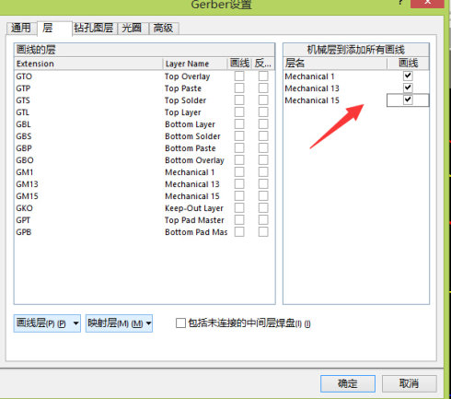Confirm with the 确定 button
Viewport: 451px width, 399px height.
pos(348,383)
